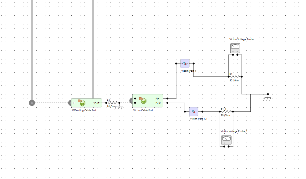Click the Offending Cable End label

tap(84, 110)
